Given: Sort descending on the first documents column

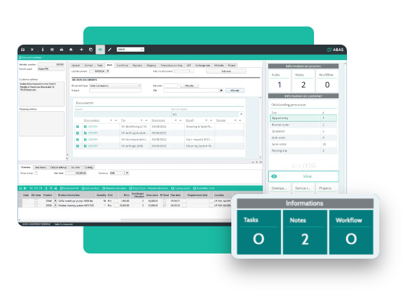Looking at the screenshot, I should coord(111,120).
